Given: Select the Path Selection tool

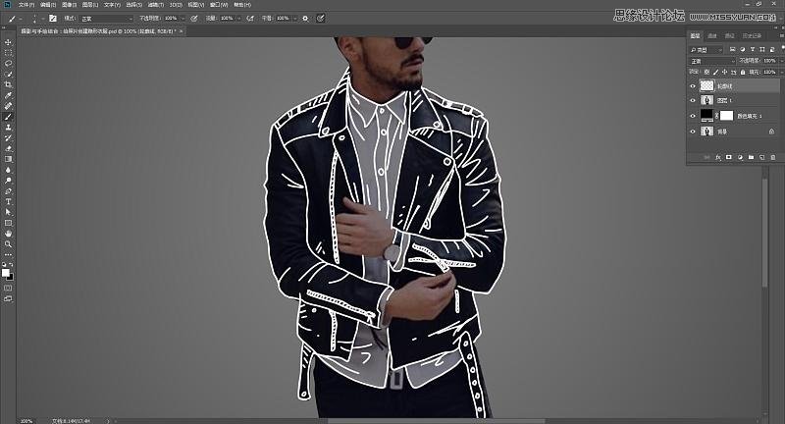Looking at the screenshot, I should coord(8,212).
